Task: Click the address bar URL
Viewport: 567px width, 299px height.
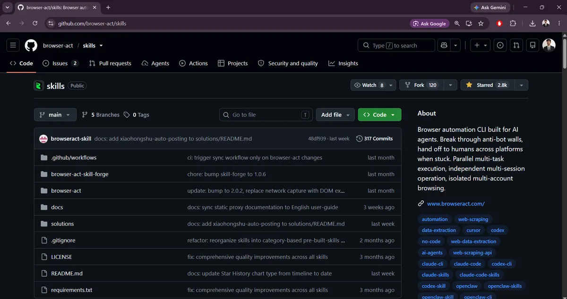Action: [92, 23]
